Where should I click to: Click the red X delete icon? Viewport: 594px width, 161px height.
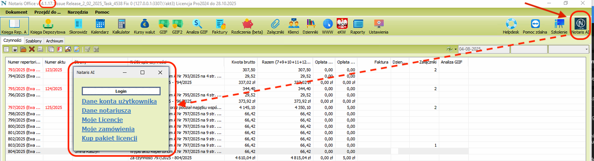click(32, 49)
